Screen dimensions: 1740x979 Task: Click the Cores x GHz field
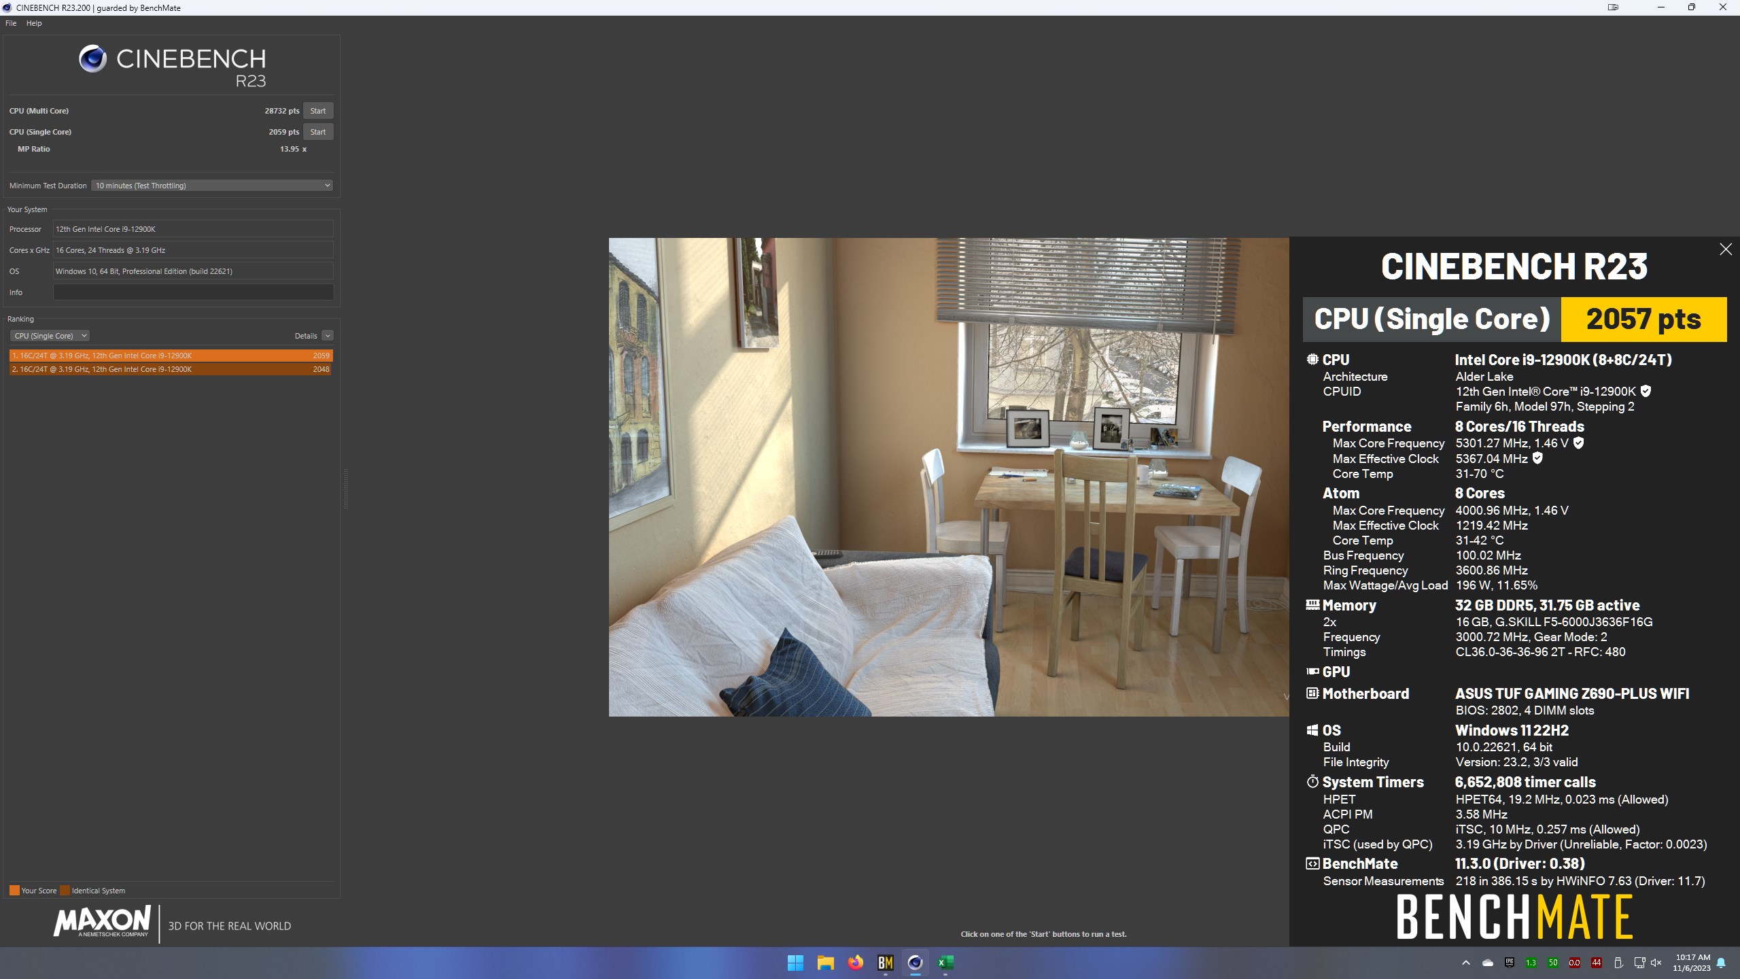point(193,250)
